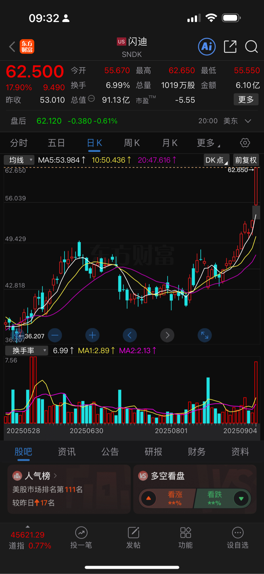264x574 pixels.
Task: Expand 更多 chart period dropdown
Action: pos(209,143)
